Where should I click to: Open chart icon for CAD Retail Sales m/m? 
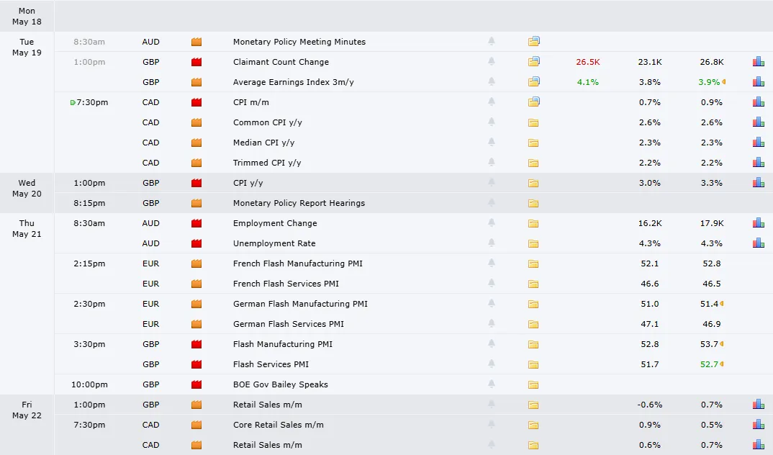point(758,445)
